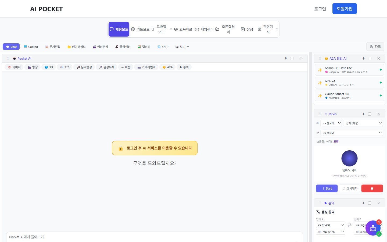Open the 언어 A language dropdown
Viewport: 387px width, 242px height.
pos(331,225)
